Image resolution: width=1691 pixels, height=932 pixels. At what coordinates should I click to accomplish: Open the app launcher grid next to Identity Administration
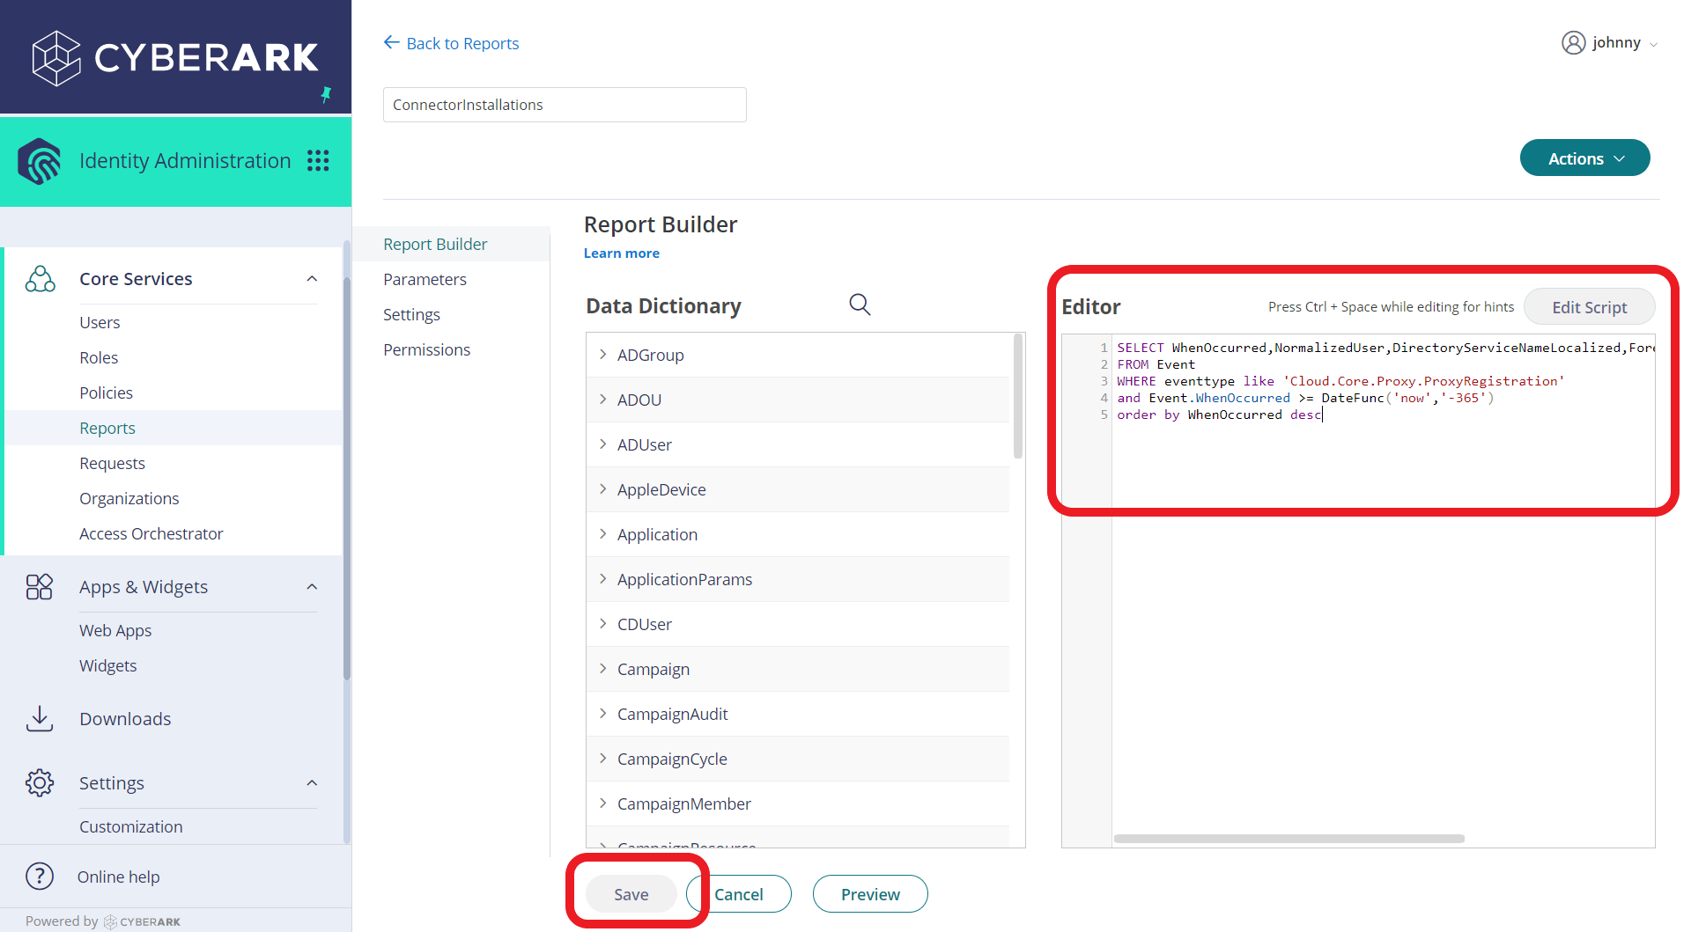coord(318,160)
